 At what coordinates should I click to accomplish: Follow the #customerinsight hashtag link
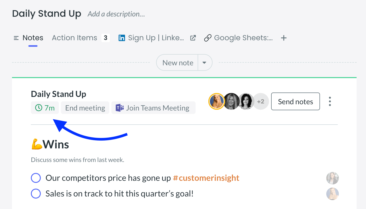[x=206, y=178]
